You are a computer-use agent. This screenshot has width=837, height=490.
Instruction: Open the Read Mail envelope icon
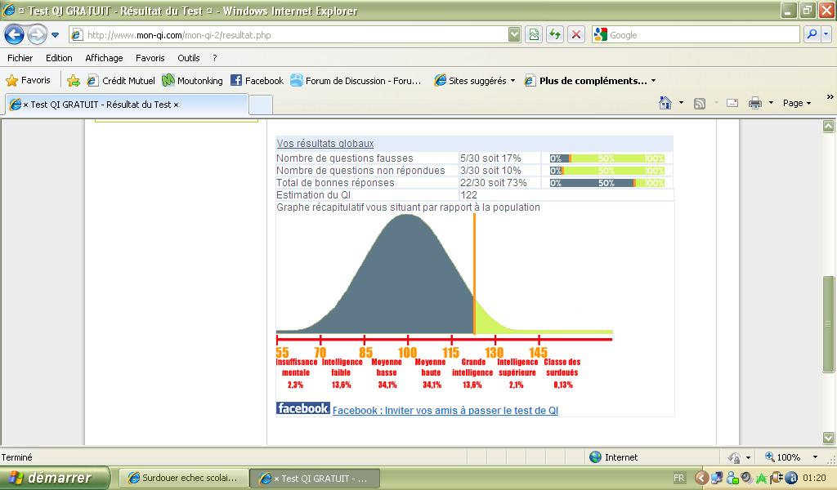[732, 103]
